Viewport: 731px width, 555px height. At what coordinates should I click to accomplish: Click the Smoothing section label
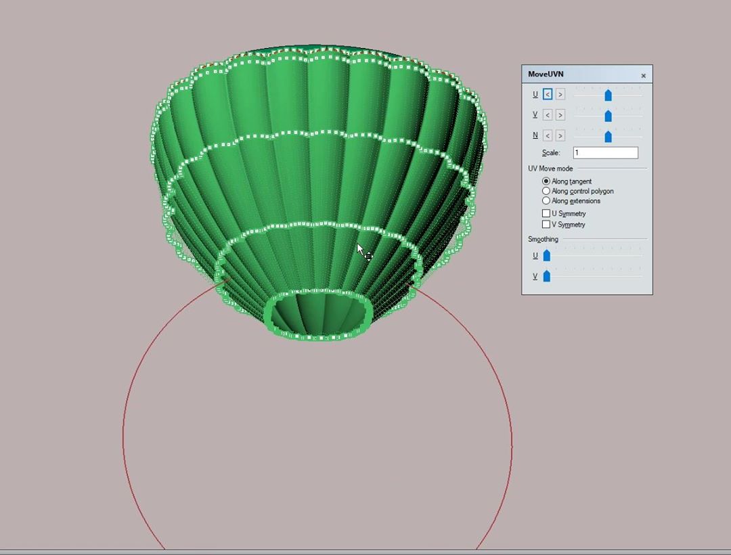click(543, 239)
